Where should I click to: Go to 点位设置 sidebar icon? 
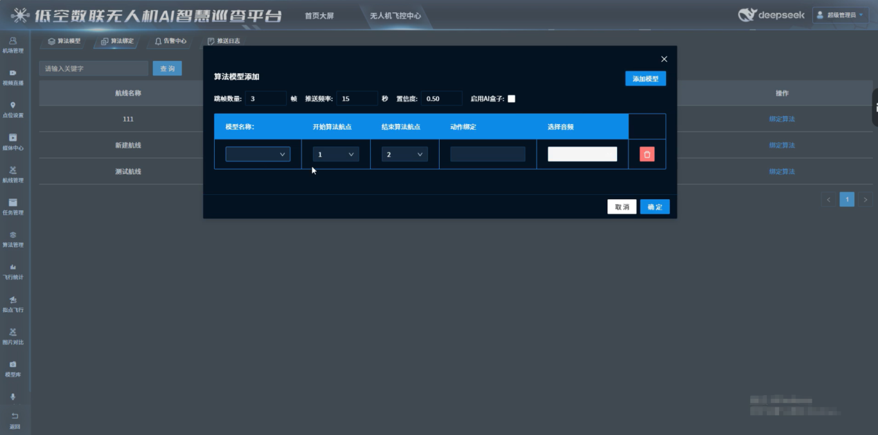tap(13, 109)
